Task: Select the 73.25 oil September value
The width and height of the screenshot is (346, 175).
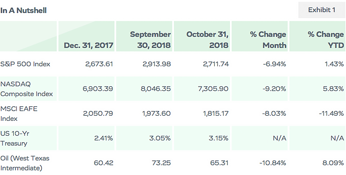Action: 161,163
